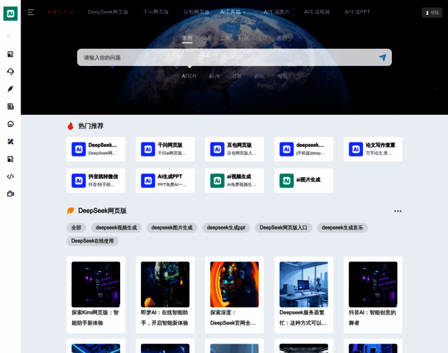
Task: Select the AI写作 search engine option
Action: pos(189,76)
